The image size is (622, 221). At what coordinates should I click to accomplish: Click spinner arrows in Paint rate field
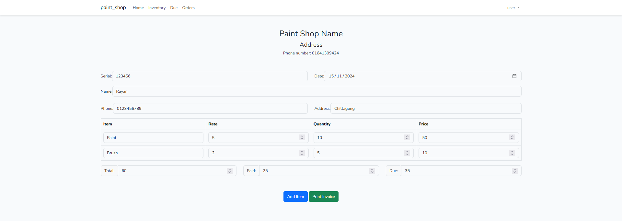coord(302,138)
